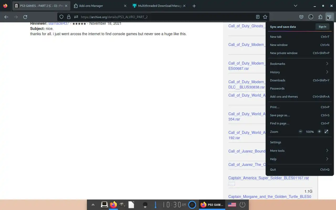Download Captain_America_Super_Soldier_BLES01167.rar

click(x=269, y=178)
